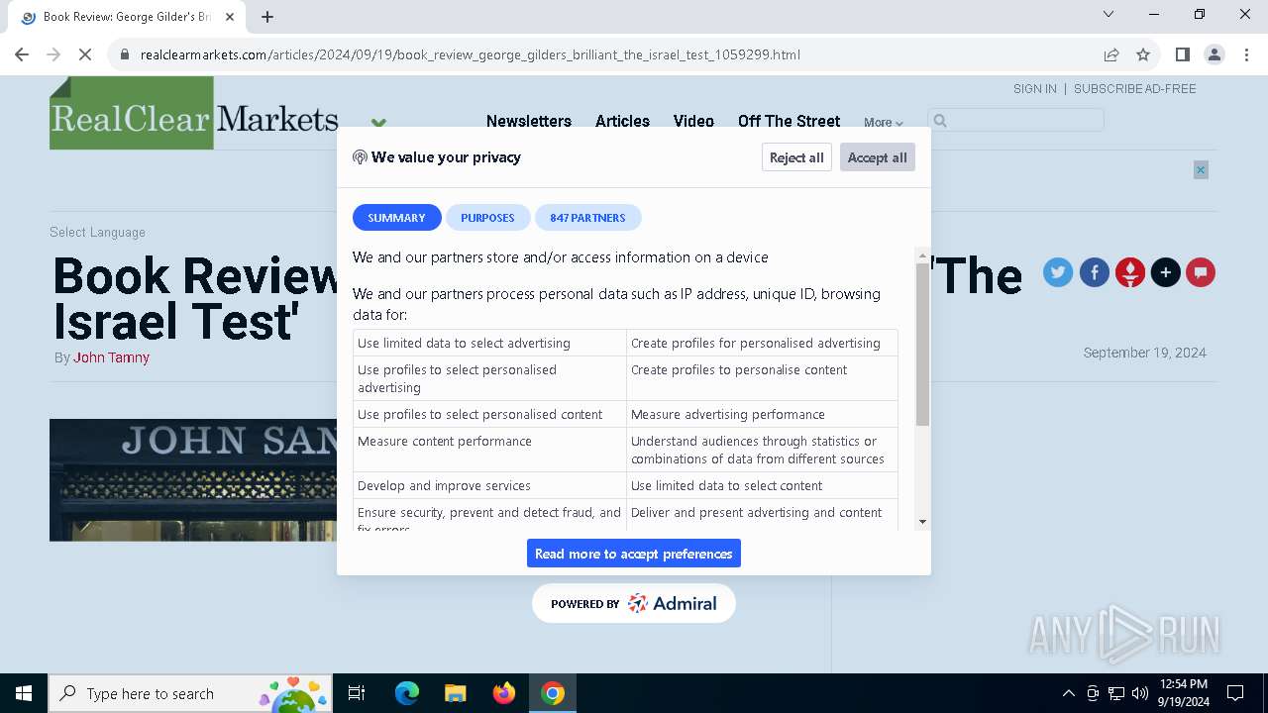Screen dimensions: 1268x713
Task: Stop page loading in Chrome toolbar
Action: click(85, 54)
